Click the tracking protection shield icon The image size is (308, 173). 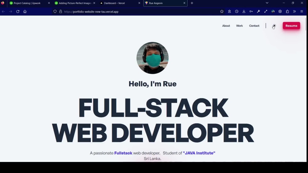coord(55,12)
